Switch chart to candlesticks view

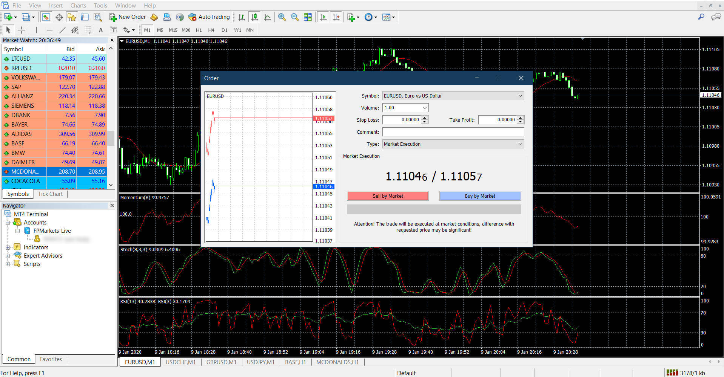pyautogui.click(x=255, y=17)
